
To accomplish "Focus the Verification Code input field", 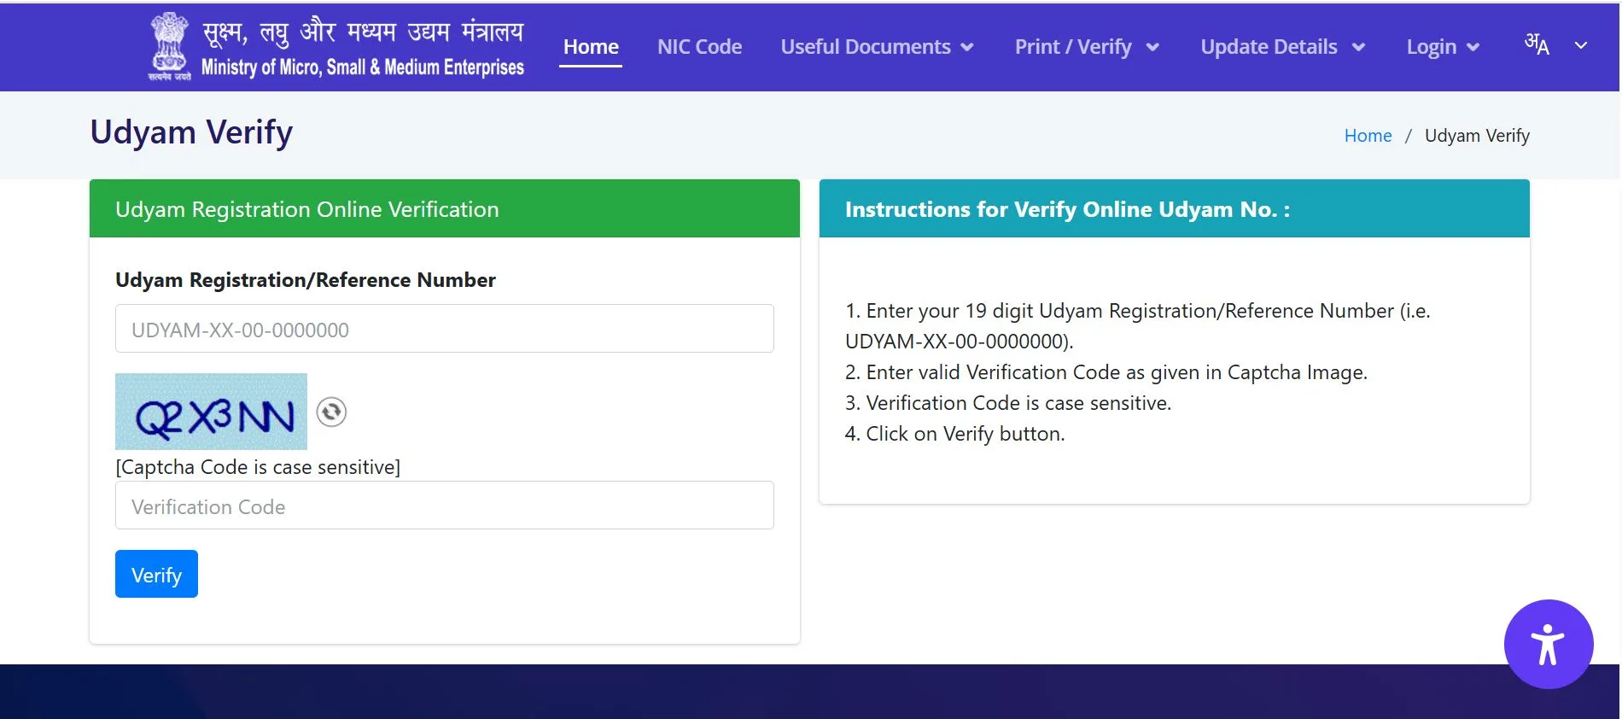I will coord(445,506).
